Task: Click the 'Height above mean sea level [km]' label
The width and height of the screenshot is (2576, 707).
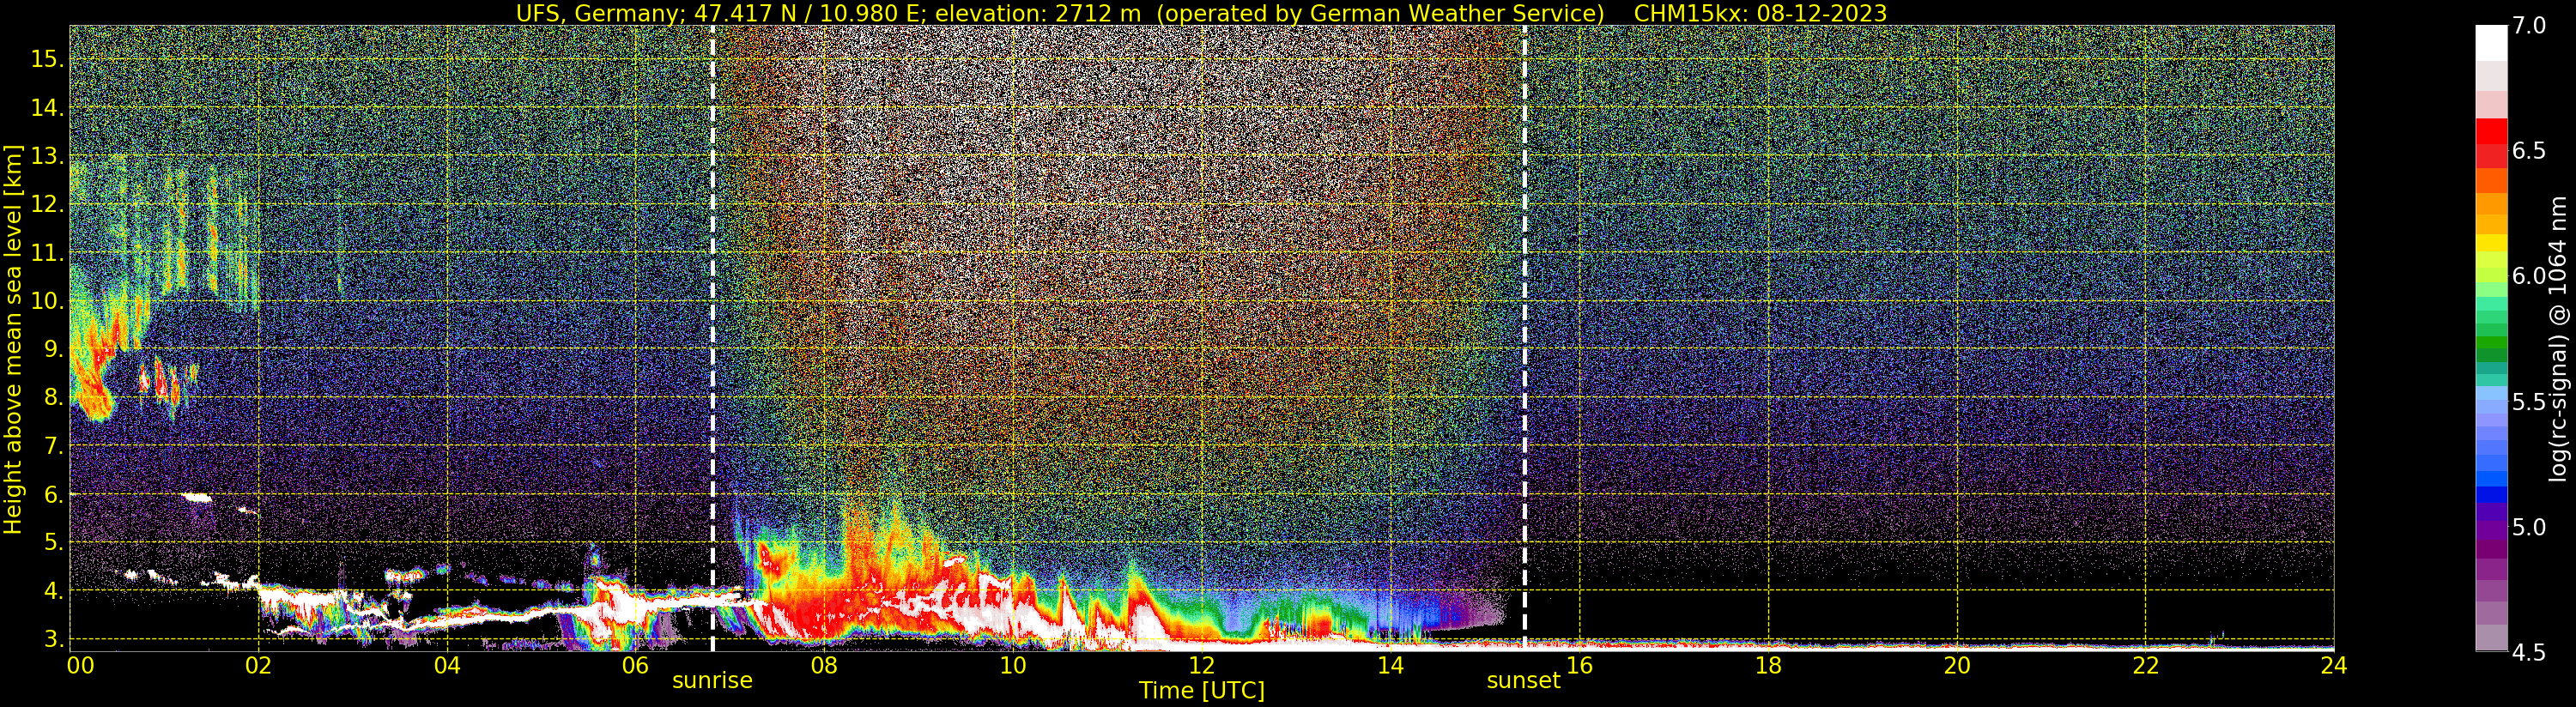Action: pyautogui.click(x=13, y=340)
